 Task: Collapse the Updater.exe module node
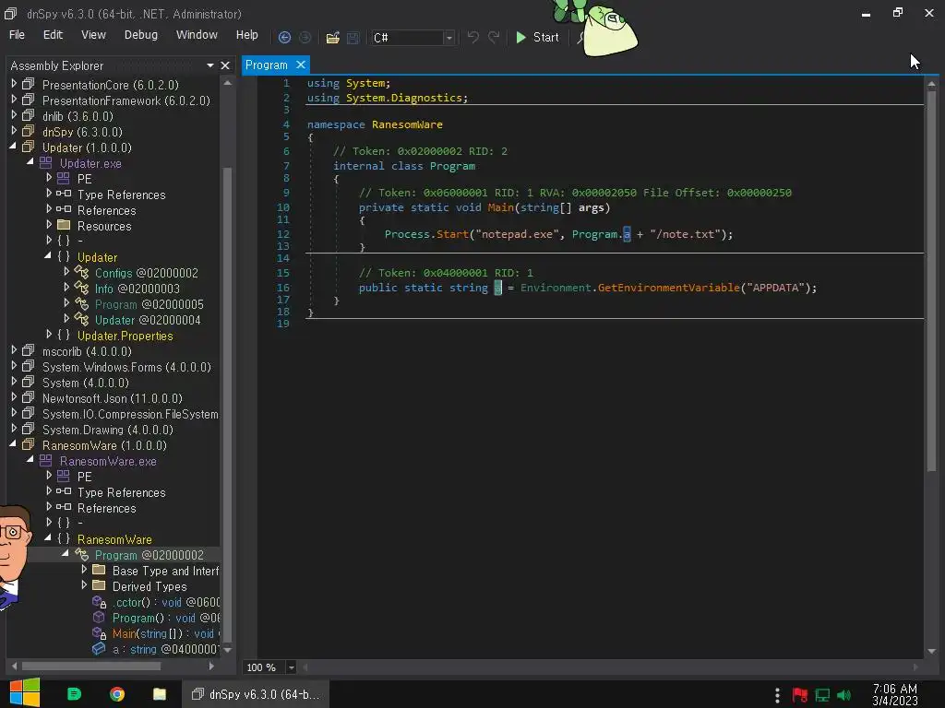pyautogui.click(x=30, y=162)
